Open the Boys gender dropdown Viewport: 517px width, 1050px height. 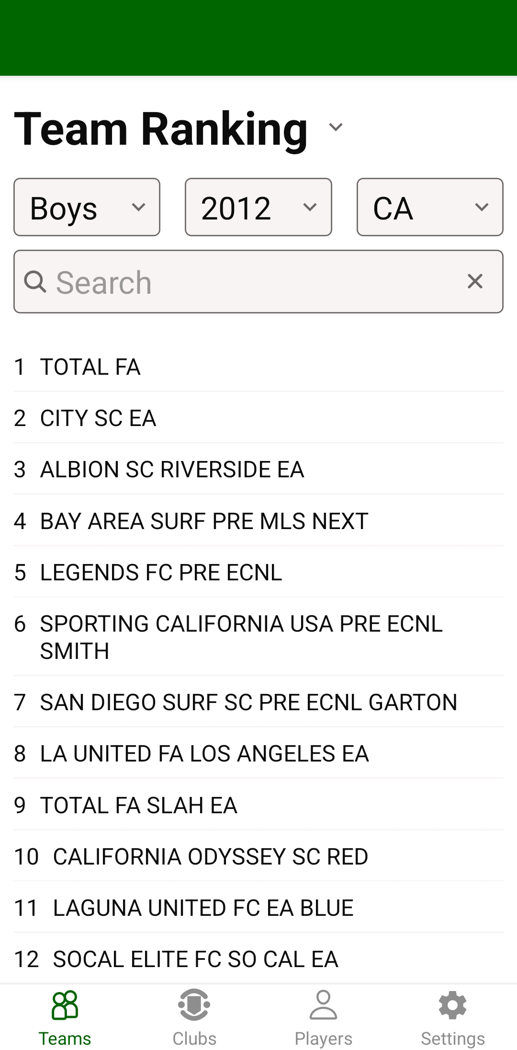pos(87,208)
